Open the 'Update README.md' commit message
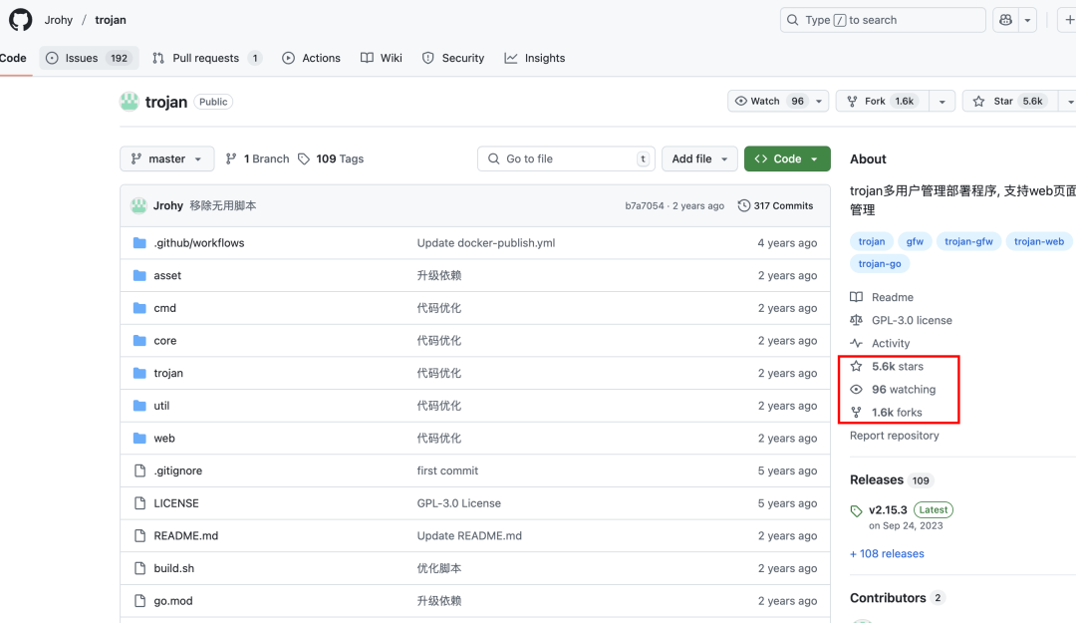 [x=469, y=535]
